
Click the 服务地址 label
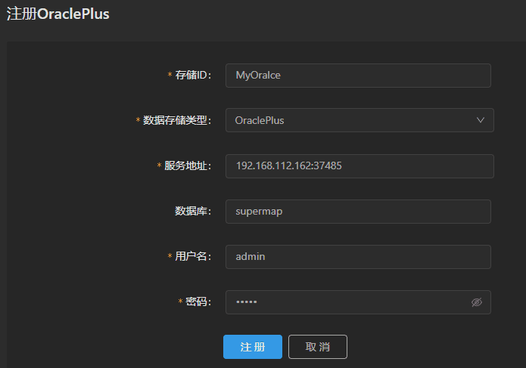click(187, 166)
